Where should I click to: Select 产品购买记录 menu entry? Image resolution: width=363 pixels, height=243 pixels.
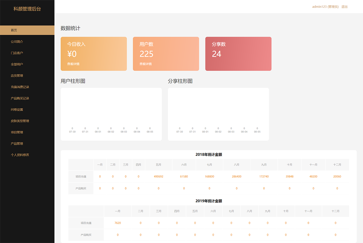[x=20, y=98]
